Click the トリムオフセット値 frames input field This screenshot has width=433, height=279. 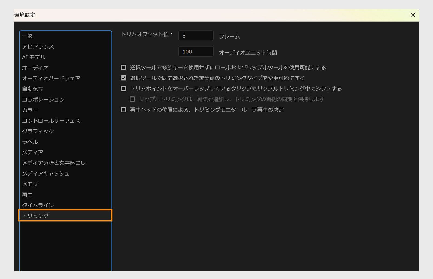point(196,35)
